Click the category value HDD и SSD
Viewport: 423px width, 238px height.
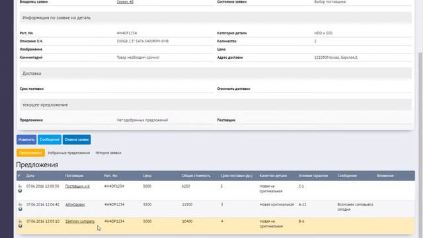pyautogui.click(x=323, y=33)
